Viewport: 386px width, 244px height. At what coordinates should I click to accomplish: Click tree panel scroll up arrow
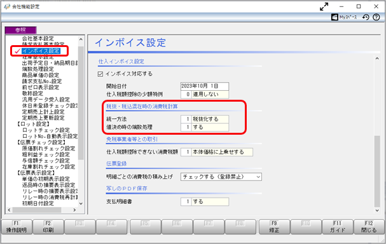pos(81,39)
